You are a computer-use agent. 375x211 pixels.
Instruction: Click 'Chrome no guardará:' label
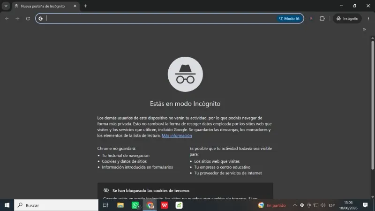(x=116, y=149)
